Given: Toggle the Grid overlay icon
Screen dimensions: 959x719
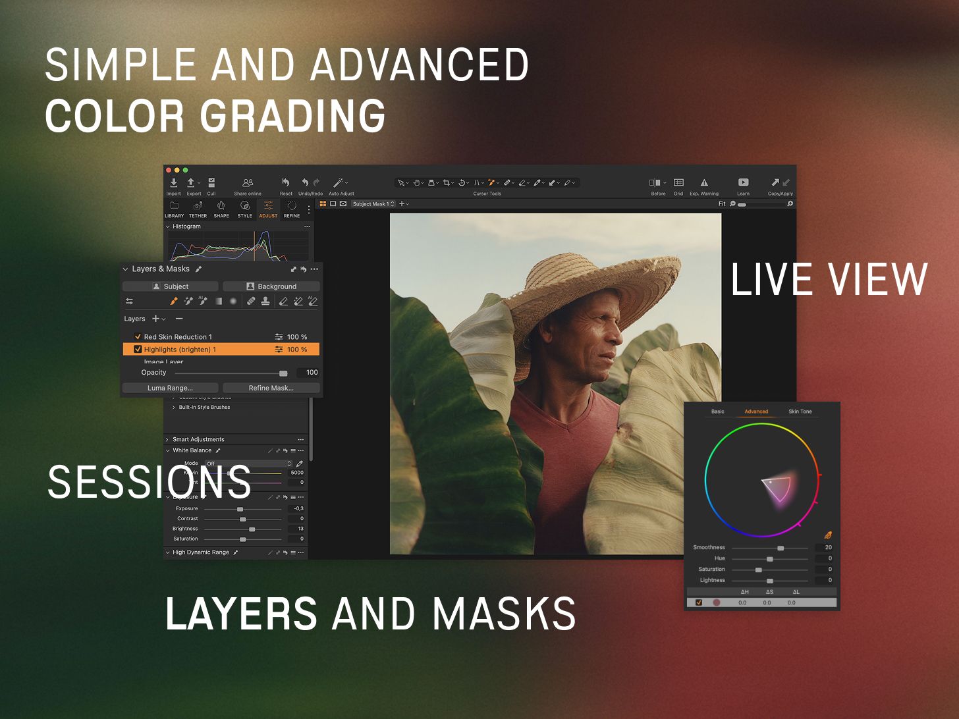Looking at the screenshot, I should pos(678,183).
